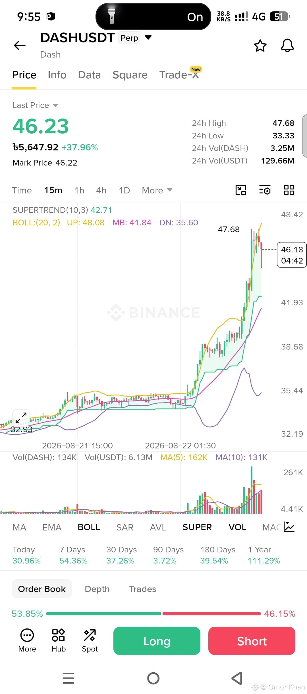Tap the Today 30.96% performance value
Image resolution: width=307 pixels, height=694 pixels.
pos(26,561)
